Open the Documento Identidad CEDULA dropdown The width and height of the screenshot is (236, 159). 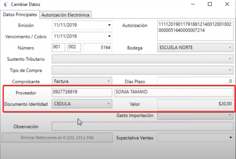click(x=82, y=104)
